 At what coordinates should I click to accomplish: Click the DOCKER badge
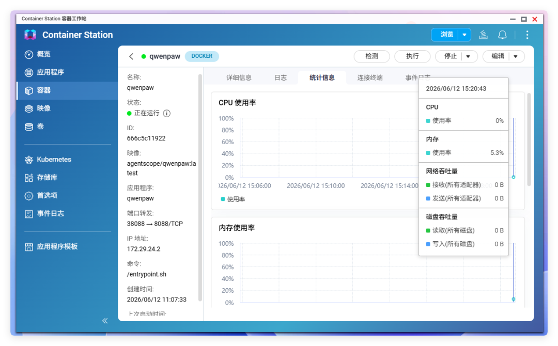pyautogui.click(x=202, y=56)
